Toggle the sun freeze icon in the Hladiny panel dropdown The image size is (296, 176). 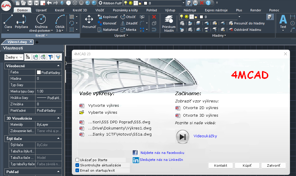(x=187, y=17)
